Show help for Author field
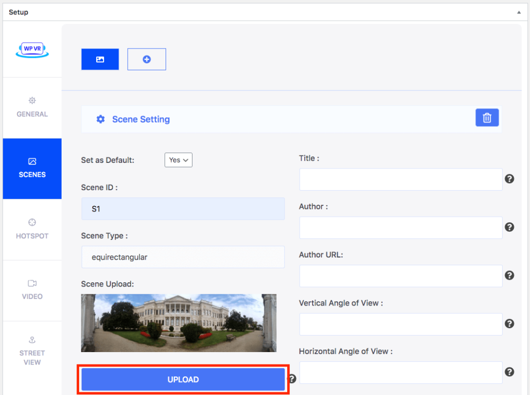The height and width of the screenshot is (395, 530). pos(509,227)
